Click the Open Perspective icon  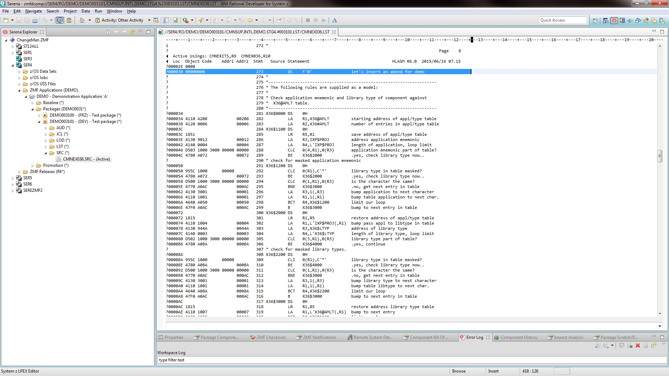pos(595,21)
